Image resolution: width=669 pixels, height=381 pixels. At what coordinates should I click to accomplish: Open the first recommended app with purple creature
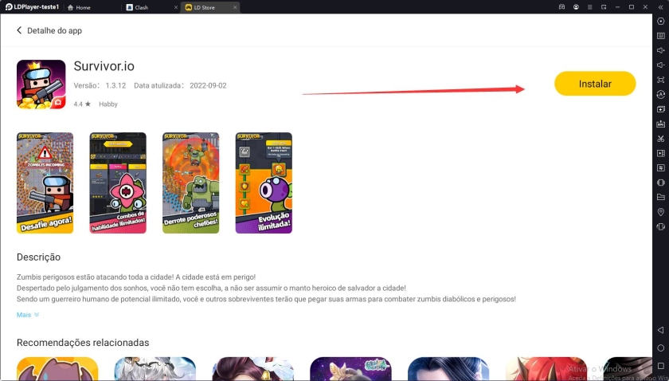57,369
